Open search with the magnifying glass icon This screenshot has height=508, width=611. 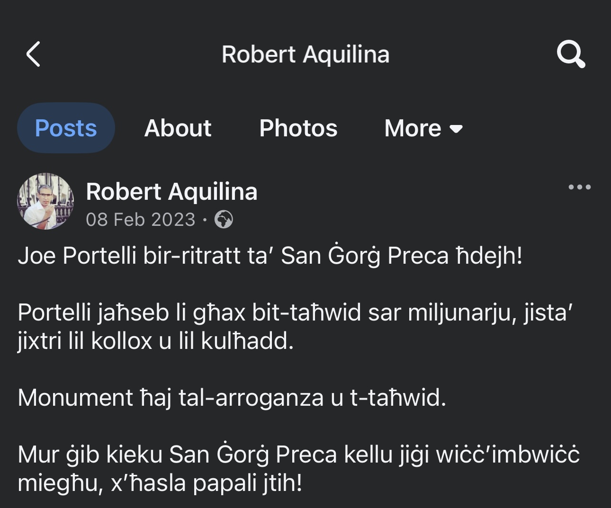[x=572, y=54]
